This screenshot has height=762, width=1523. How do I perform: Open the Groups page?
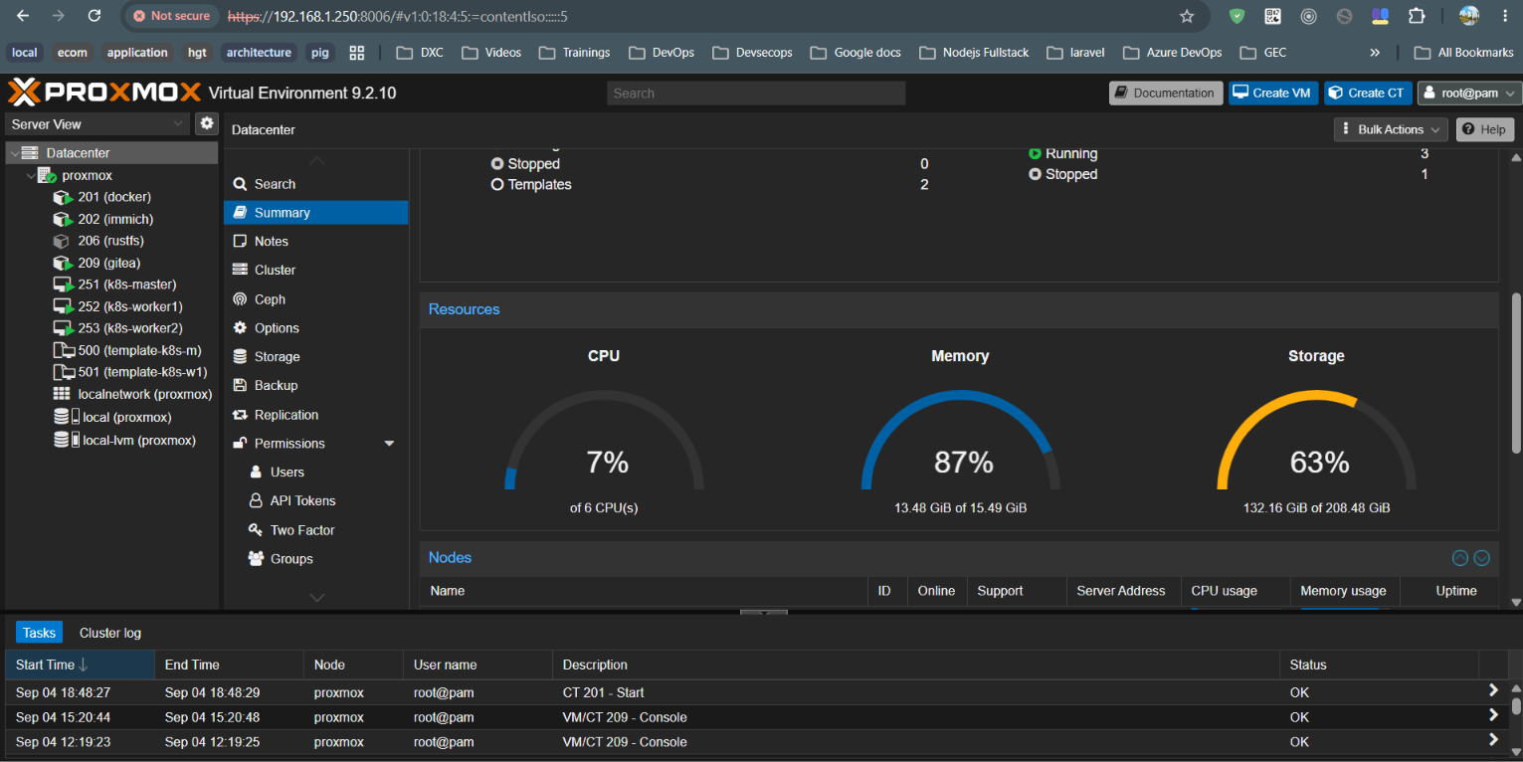[316, 559]
